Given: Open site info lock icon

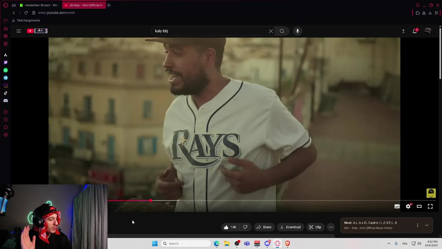Looking at the screenshot, I should (33, 13).
